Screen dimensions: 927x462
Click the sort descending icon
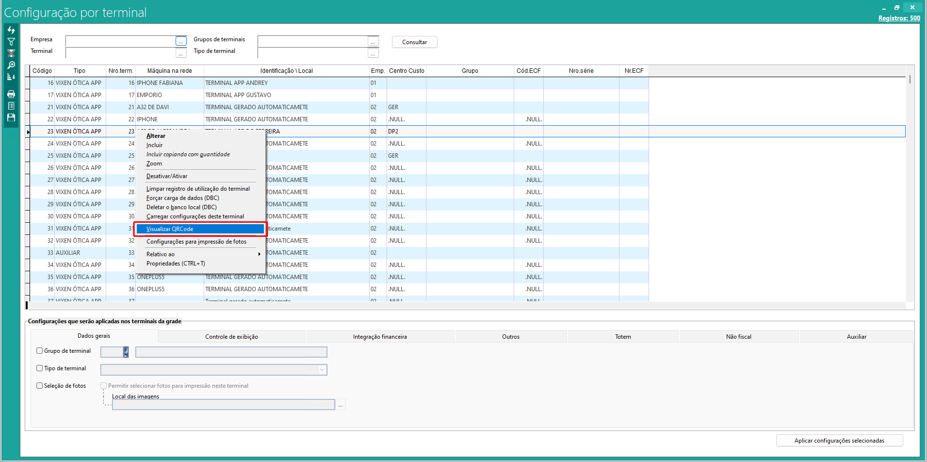(x=11, y=77)
